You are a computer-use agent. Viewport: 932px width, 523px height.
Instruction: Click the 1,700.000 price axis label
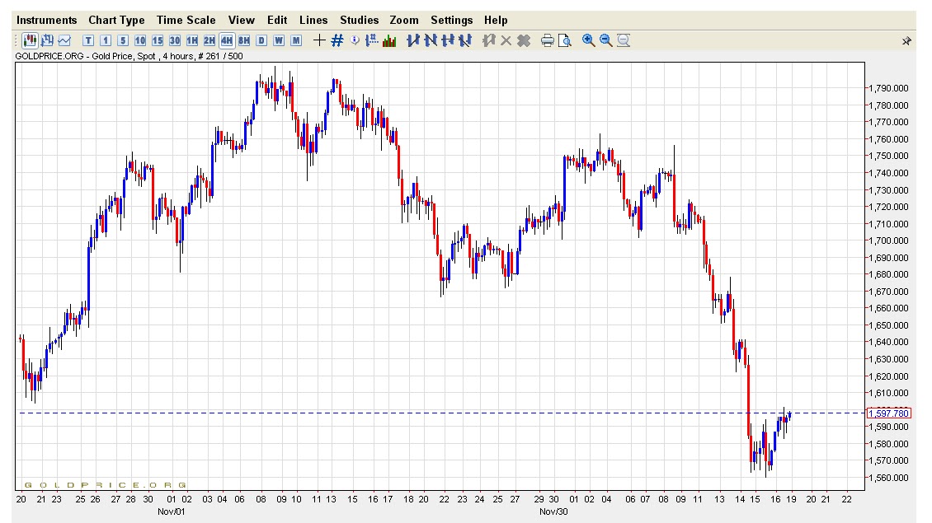(x=888, y=241)
